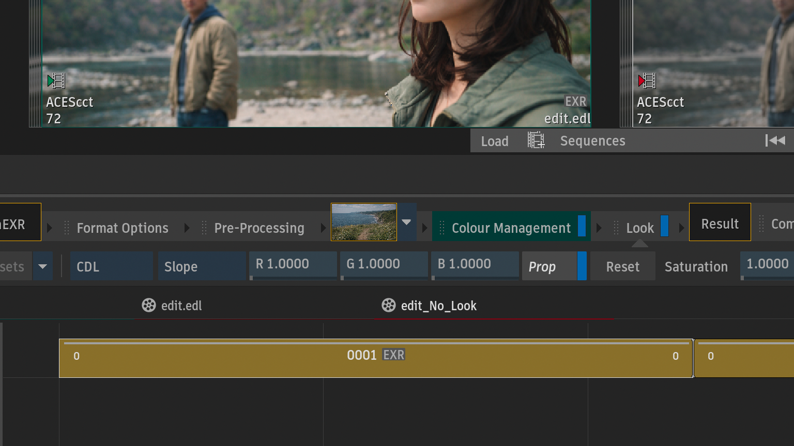
Task: Open the presets dropdown arrow
Action: pos(43,266)
